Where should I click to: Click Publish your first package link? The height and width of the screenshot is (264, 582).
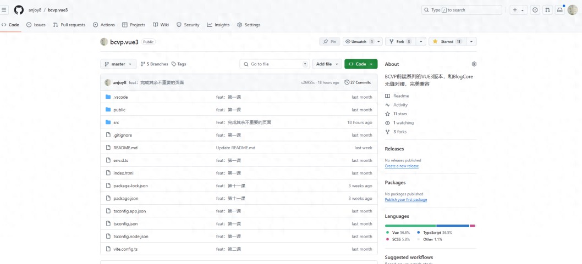[405, 200]
